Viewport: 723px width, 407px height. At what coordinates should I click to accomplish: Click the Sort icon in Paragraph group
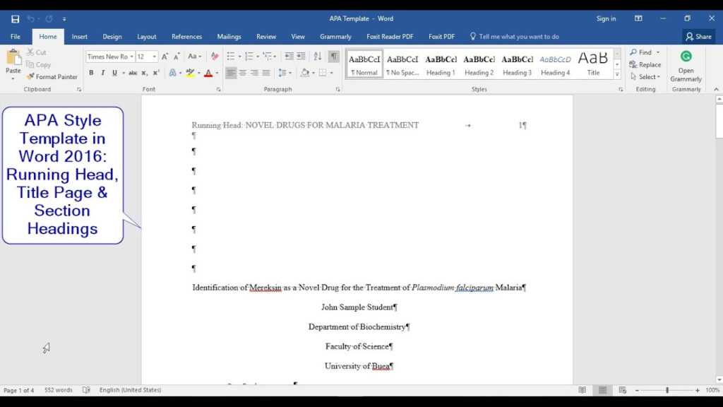(x=317, y=56)
